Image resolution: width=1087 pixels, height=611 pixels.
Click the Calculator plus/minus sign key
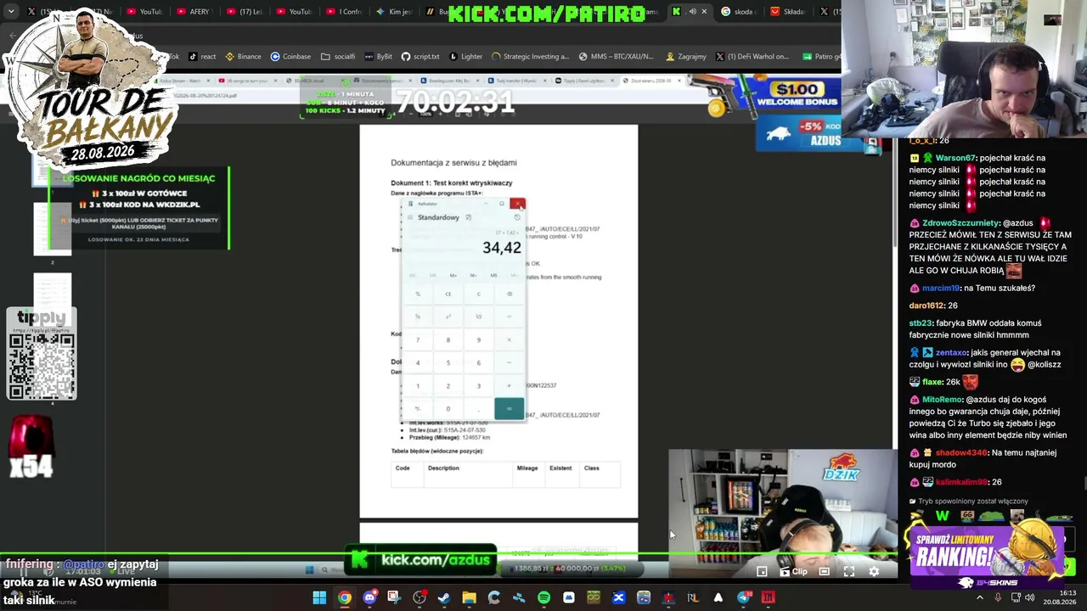pos(418,408)
